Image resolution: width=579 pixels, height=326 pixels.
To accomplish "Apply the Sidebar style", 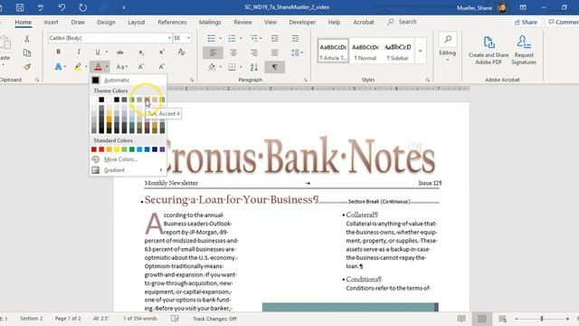I will coord(397,51).
